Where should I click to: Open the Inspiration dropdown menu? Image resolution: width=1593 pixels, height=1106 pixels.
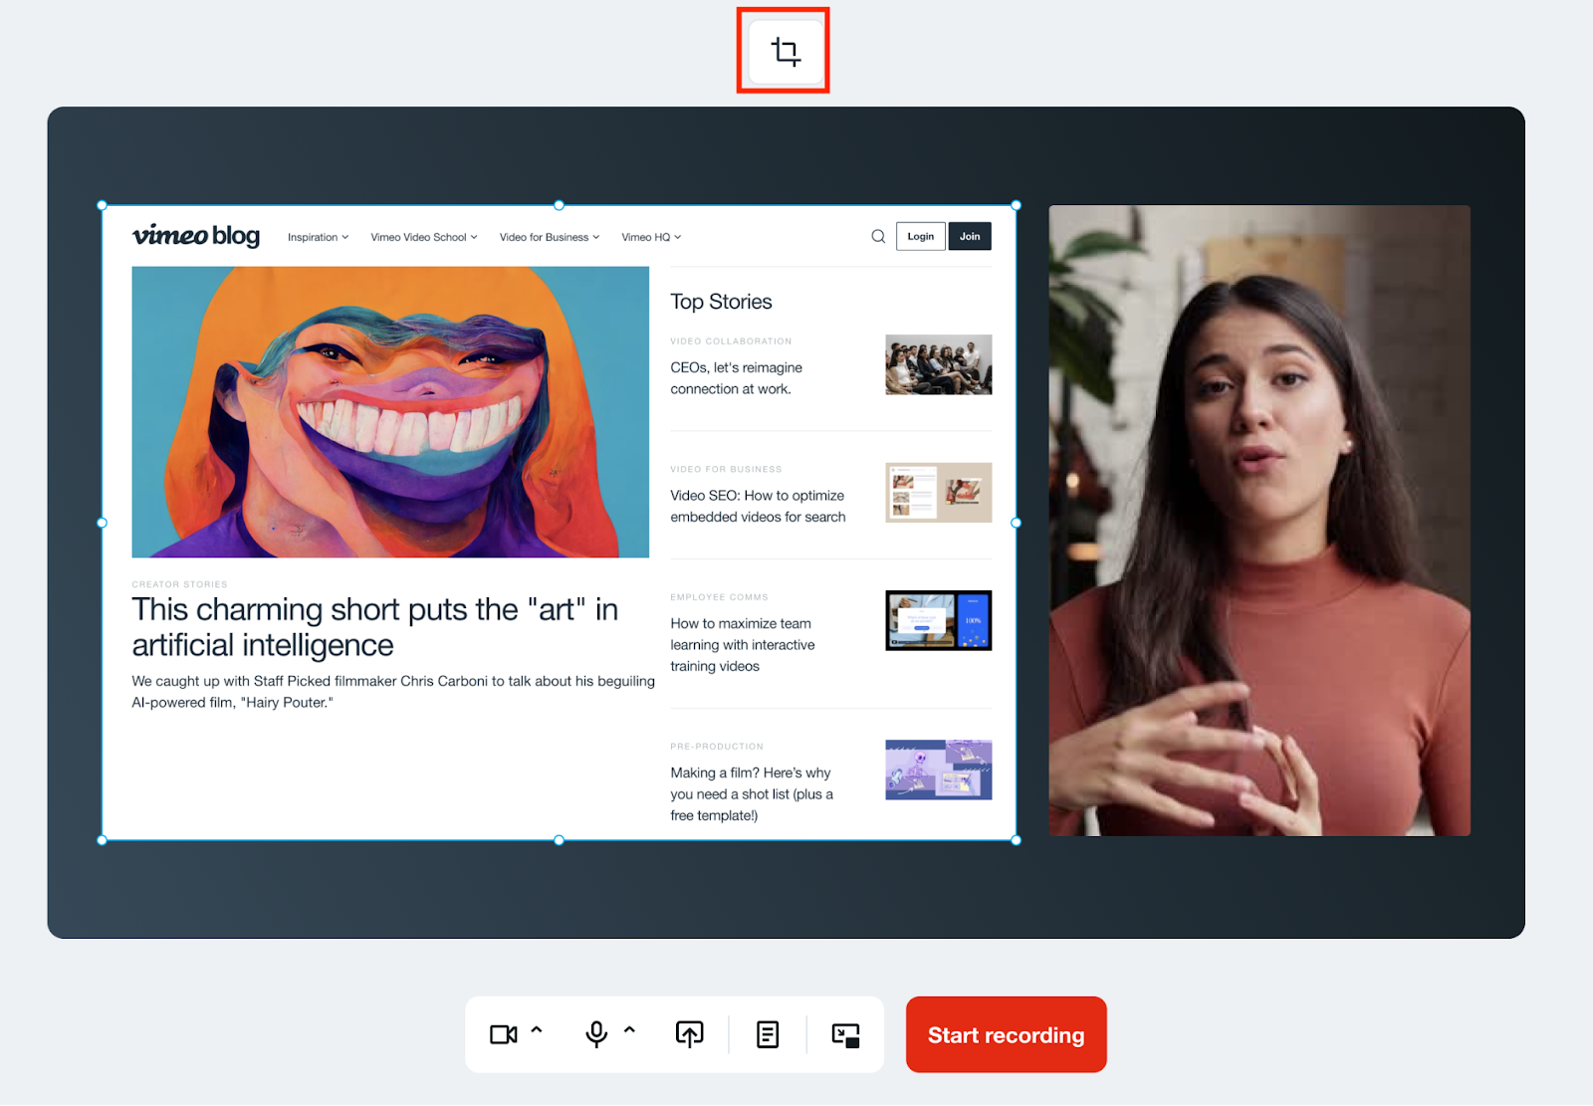[318, 237]
